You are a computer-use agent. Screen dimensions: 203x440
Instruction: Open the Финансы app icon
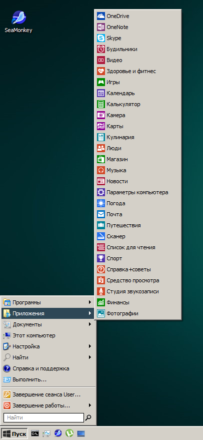tap(100, 302)
